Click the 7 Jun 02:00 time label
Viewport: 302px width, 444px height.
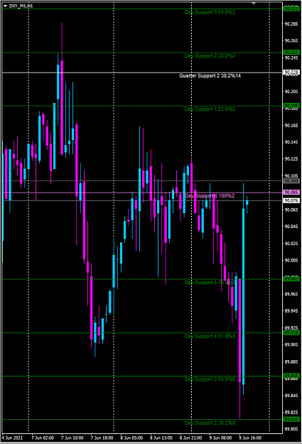tap(43, 438)
